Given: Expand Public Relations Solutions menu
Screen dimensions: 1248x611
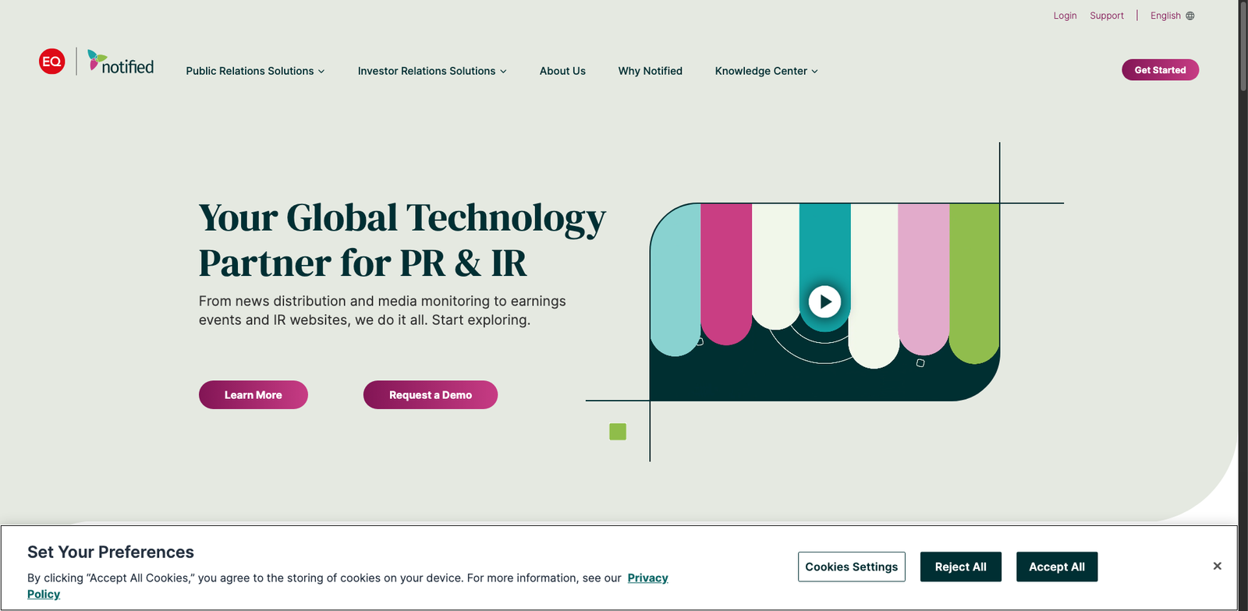Looking at the screenshot, I should click(255, 71).
